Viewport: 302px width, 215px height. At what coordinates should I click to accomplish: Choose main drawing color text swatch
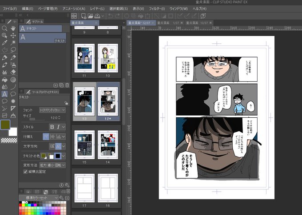[44, 156]
